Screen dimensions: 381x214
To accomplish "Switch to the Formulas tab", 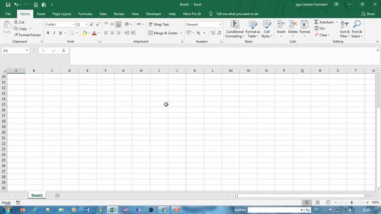I will 85,14.
